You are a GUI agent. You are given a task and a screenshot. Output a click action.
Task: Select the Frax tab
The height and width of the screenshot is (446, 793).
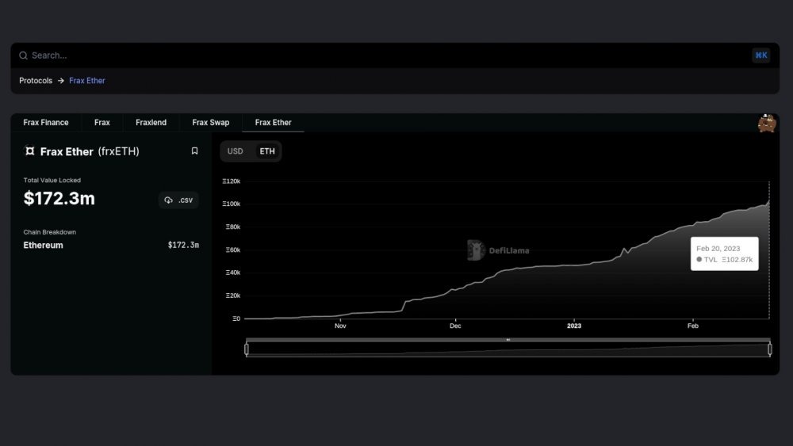102,123
